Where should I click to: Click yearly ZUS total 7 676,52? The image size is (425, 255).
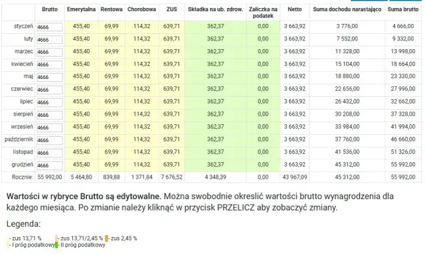[x=171, y=177]
